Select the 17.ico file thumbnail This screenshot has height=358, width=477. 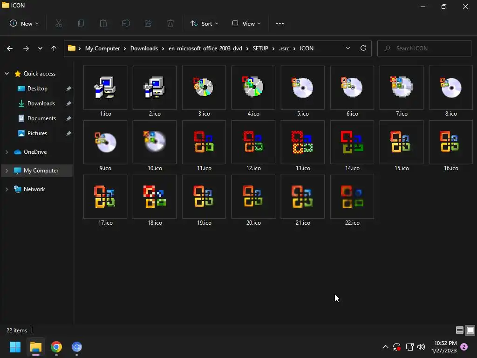105,197
